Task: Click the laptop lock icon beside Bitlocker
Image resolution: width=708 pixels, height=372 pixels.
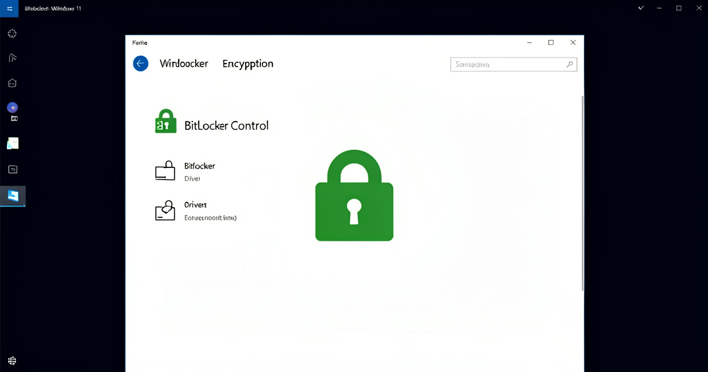Action: pyautogui.click(x=165, y=171)
